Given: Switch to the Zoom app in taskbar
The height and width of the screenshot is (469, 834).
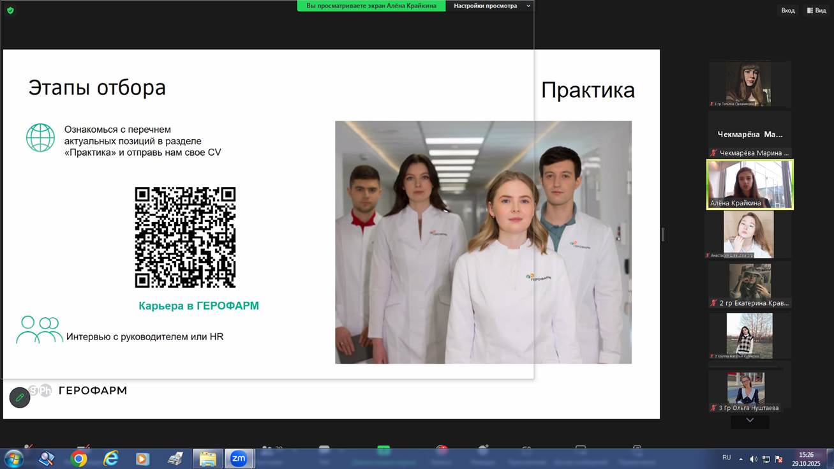Looking at the screenshot, I should [x=239, y=459].
